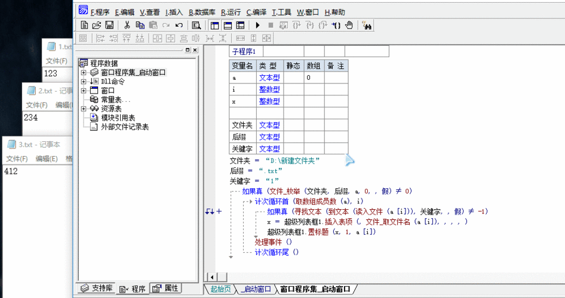
Task: Toggle the third panel layout icon
Action: pyautogui.click(x=240, y=25)
